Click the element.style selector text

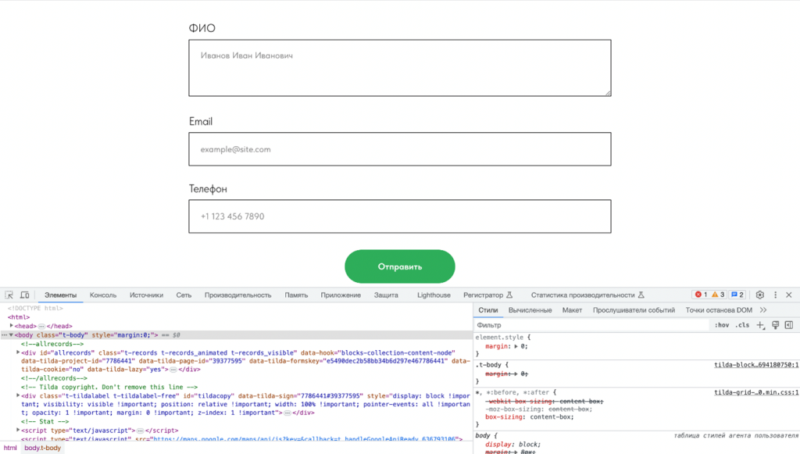click(x=499, y=338)
